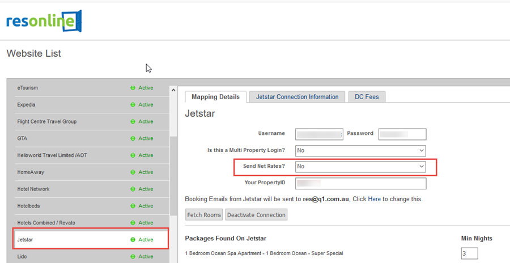Click the Fetch Rooms button
The image size is (510, 263).
pyautogui.click(x=204, y=215)
